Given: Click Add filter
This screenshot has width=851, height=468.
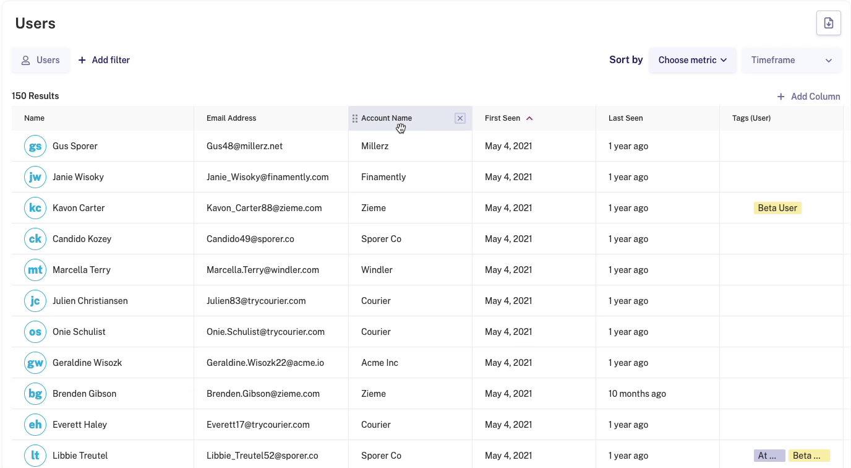Looking at the screenshot, I should pyautogui.click(x=104, y=60).
